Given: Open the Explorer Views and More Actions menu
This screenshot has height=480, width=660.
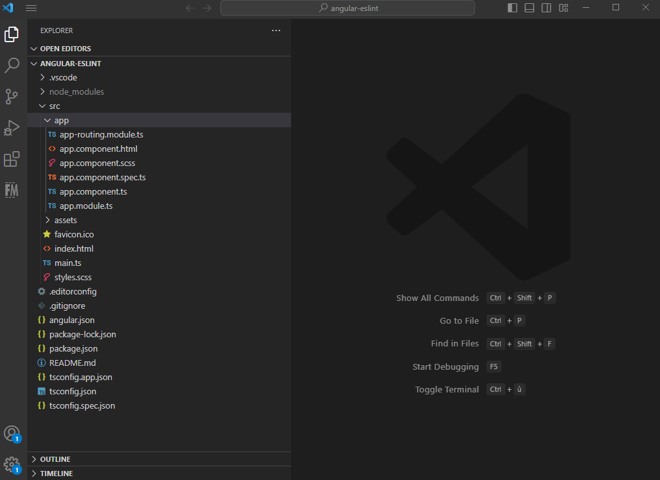Looking at the screenshot, I should pos(275,30).
